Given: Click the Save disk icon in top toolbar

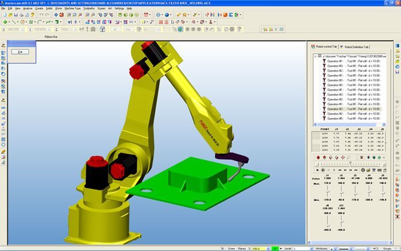Looking at the screenshot, I should (x=16, y=15).
